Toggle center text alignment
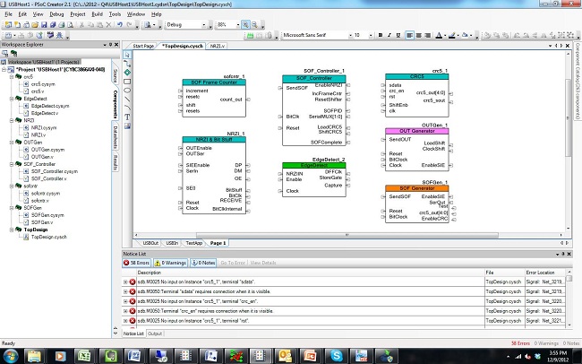 click(x=418, y=35)
